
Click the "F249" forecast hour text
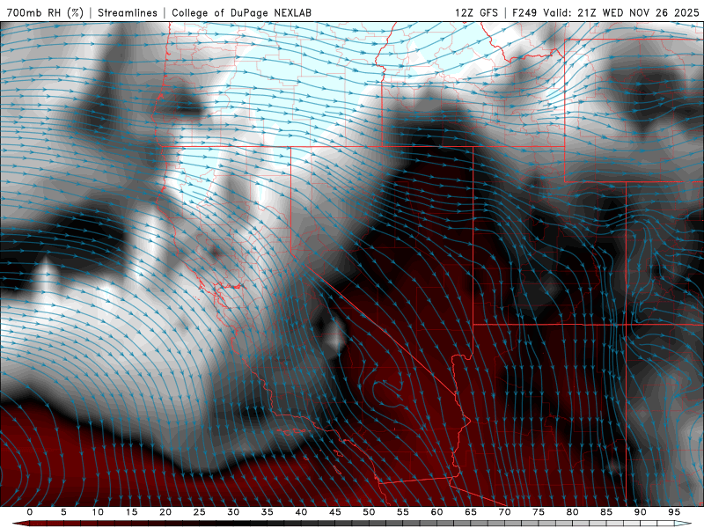524,12
